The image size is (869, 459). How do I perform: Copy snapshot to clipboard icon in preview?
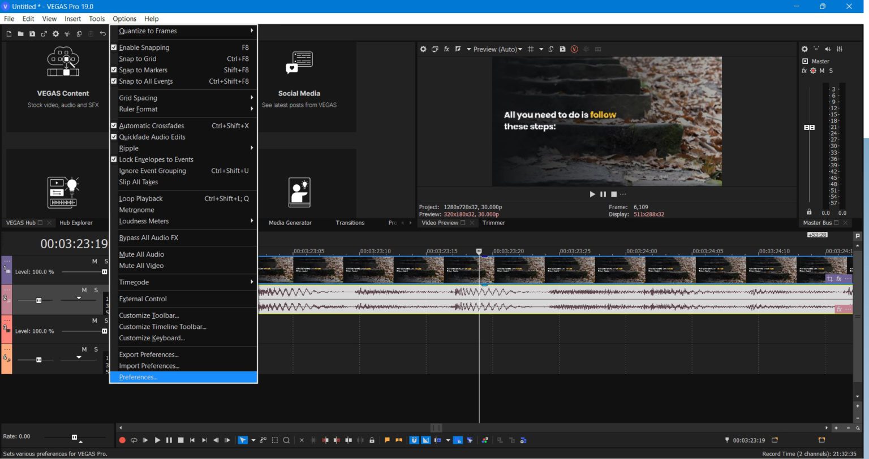[x=551, y=49]
